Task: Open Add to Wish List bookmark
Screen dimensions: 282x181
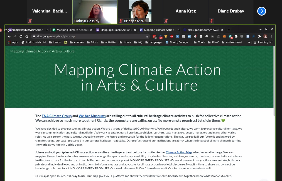Action: [x=34, y=42]
